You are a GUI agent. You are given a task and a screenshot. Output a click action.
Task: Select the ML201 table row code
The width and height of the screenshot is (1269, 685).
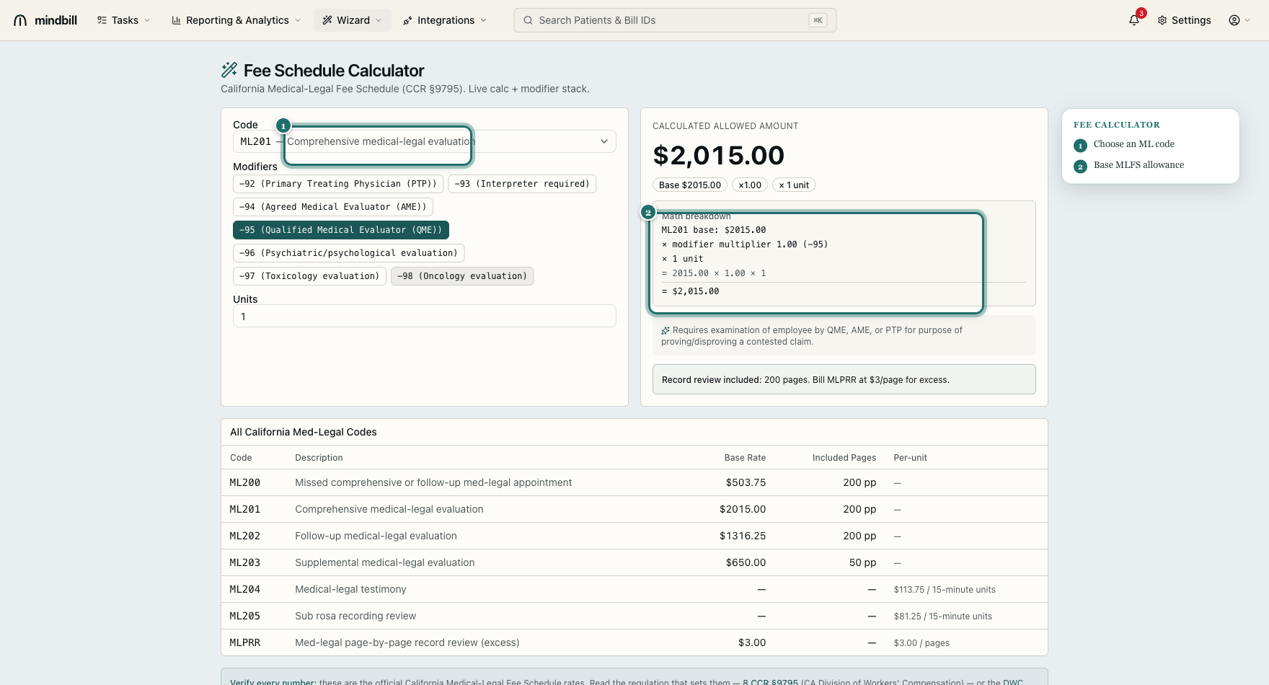coord(245,509)
